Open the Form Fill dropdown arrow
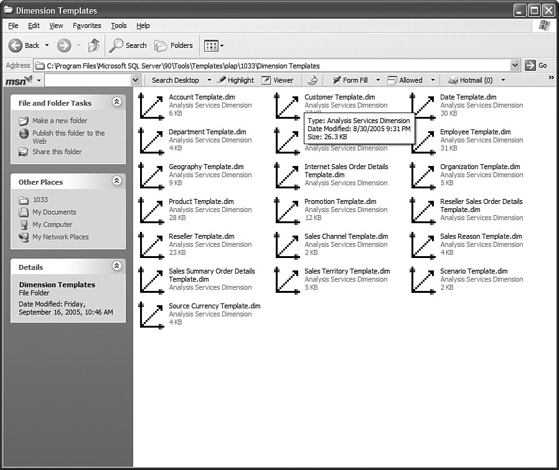 pos(378,80)
